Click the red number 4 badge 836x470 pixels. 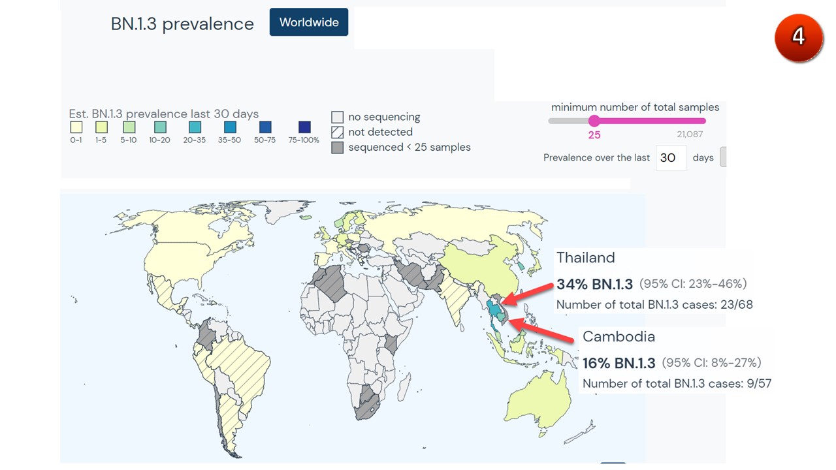798,37
